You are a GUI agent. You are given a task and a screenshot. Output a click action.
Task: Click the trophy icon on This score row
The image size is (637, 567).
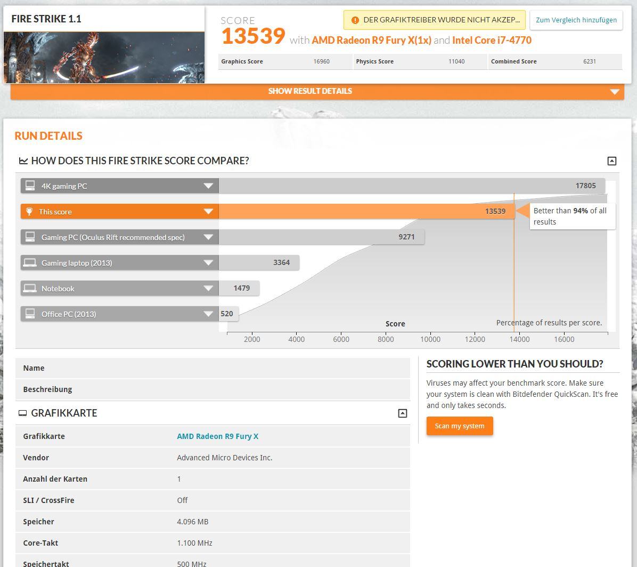[x=29, y=212]
